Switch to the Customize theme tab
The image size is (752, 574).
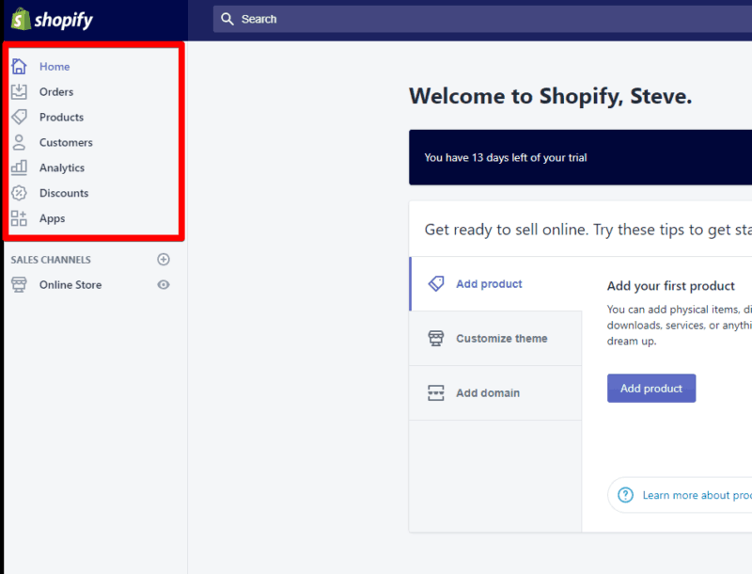(495, 339)
